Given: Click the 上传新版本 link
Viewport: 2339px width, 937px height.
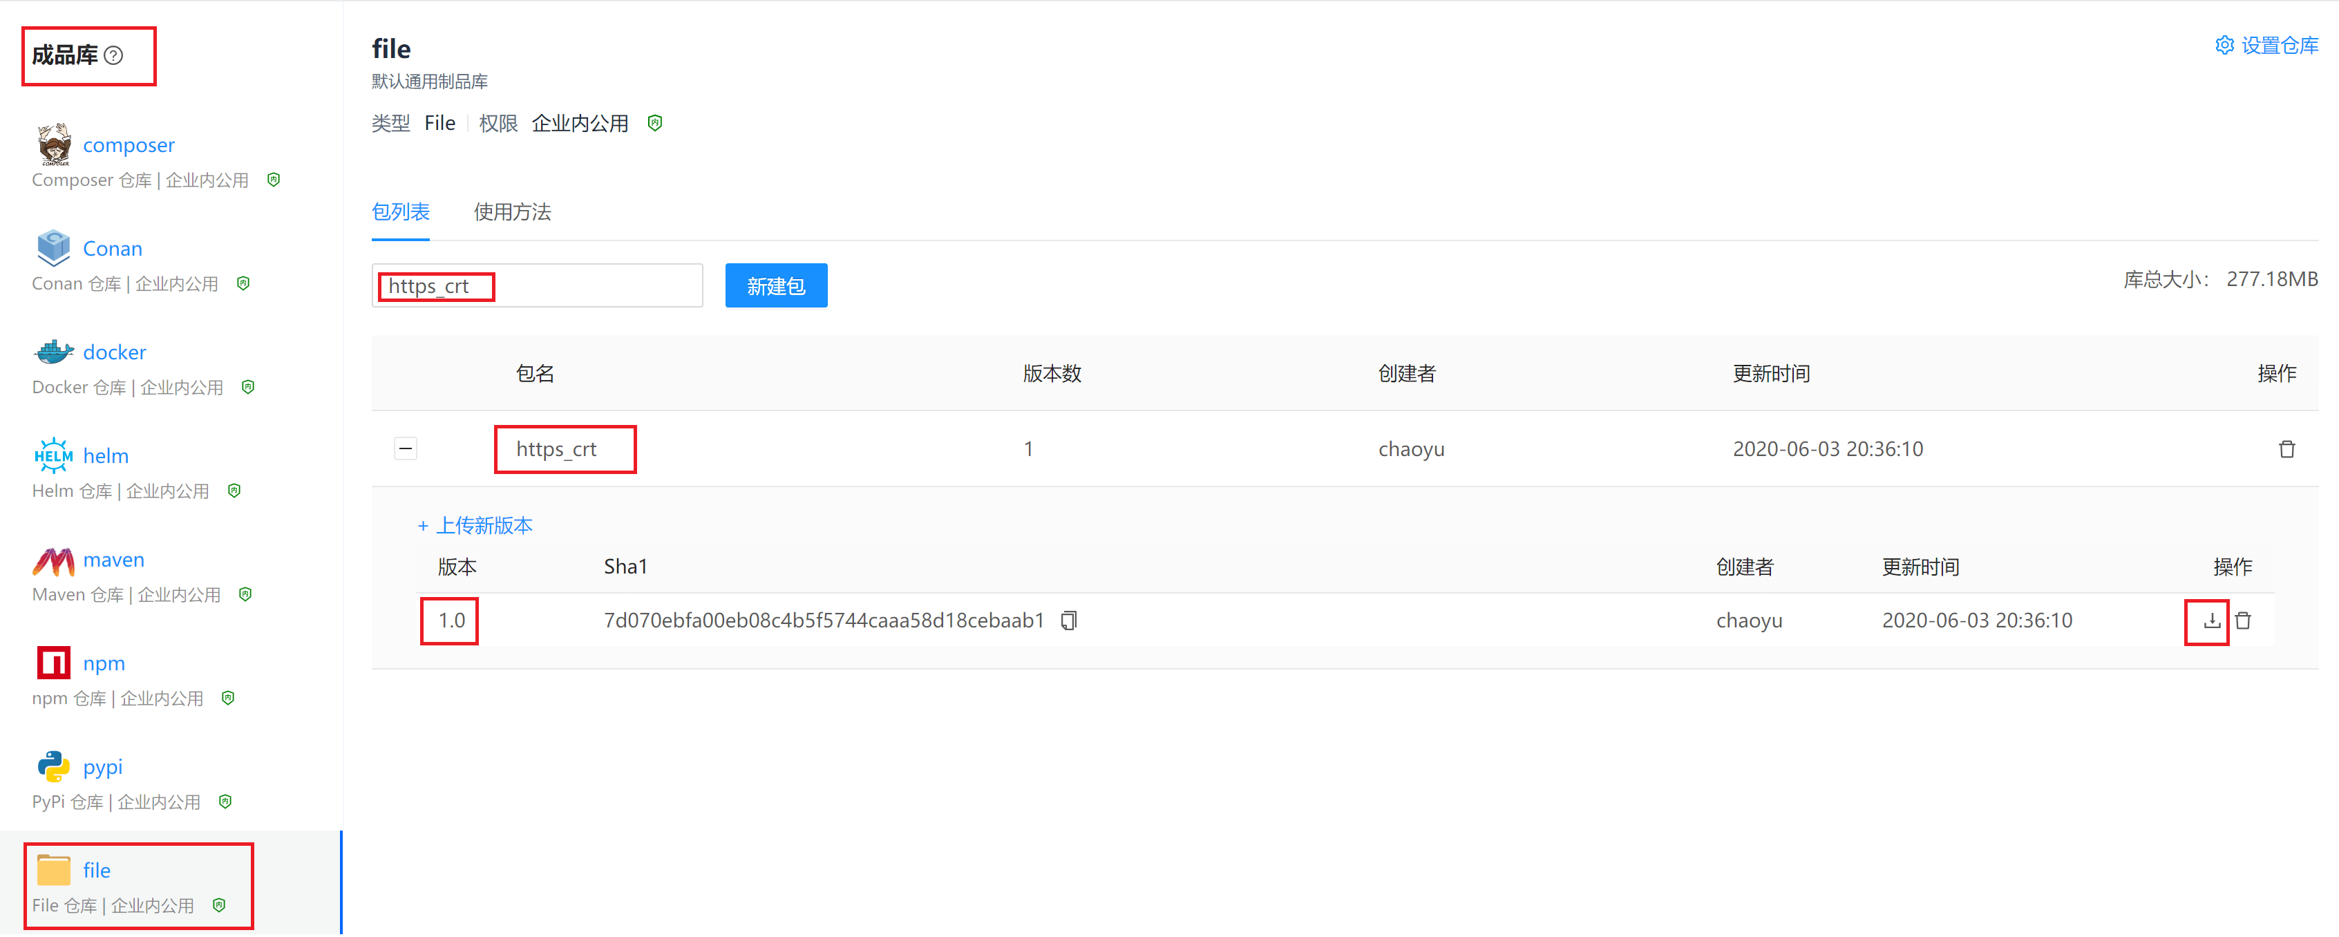Looking at the screenshot, I should coord(476,526).
